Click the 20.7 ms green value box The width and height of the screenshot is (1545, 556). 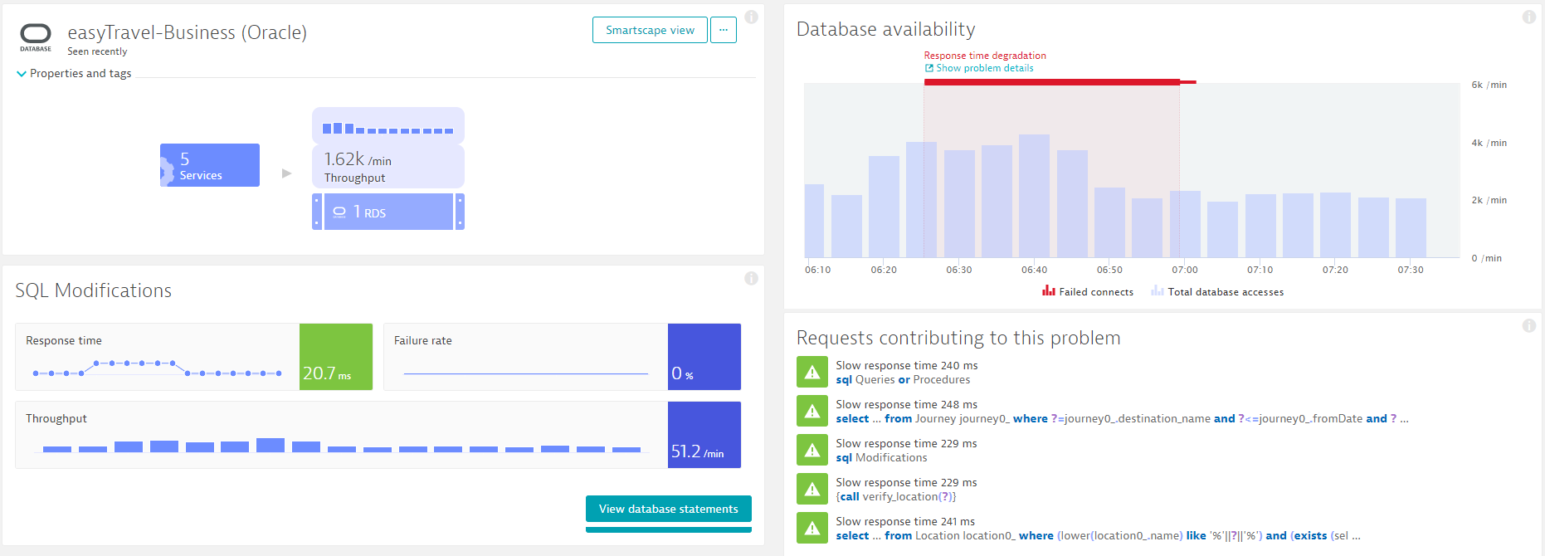point(336,357)
